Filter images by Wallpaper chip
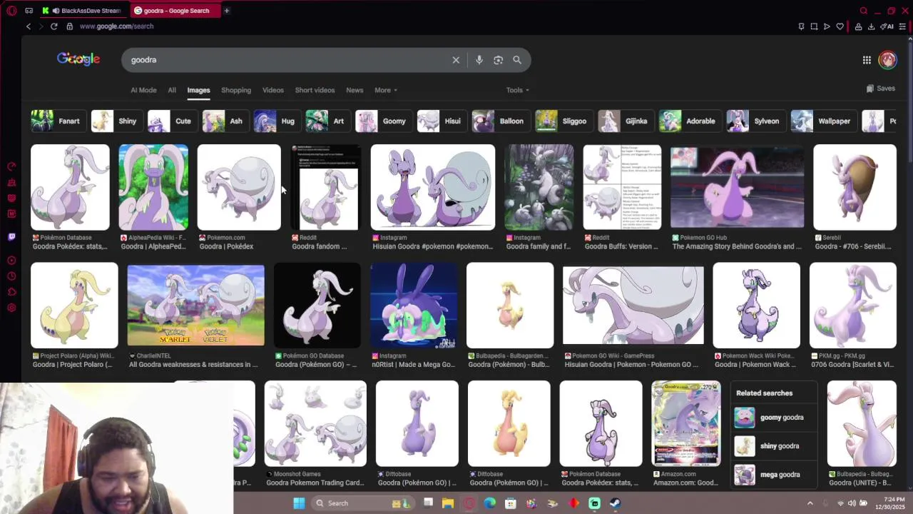Image resolution: width=913 pixels, height=514 pixels. point(822,121)
